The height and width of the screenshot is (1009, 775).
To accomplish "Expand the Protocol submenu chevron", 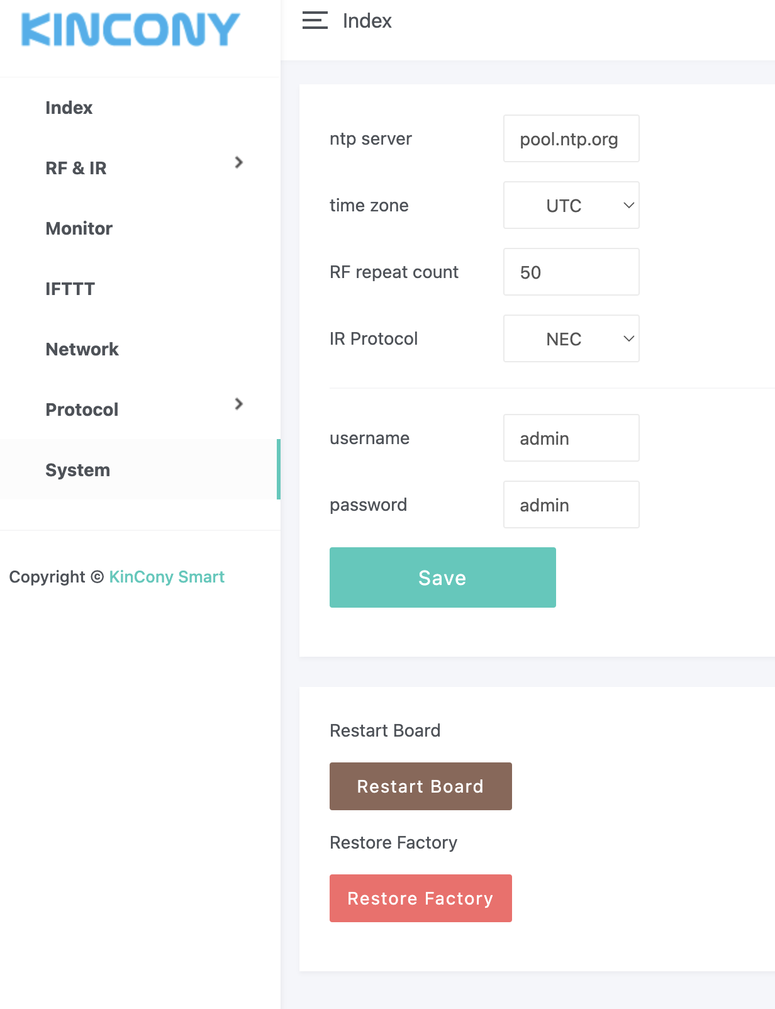I will (x=238, y=404).
